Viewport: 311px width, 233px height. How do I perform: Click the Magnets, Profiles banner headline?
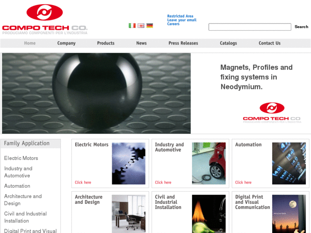coord(256,77)
